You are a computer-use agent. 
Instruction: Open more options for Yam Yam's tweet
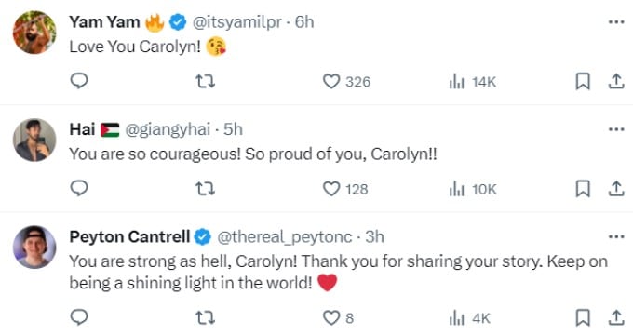tap(616, 22)
